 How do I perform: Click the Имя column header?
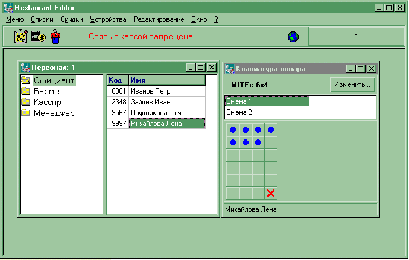(167, 80)
